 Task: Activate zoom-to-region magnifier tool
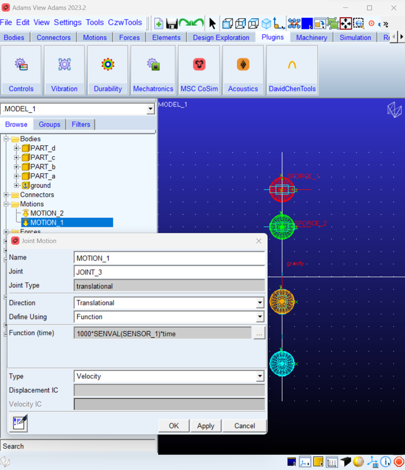click(359, 23)
